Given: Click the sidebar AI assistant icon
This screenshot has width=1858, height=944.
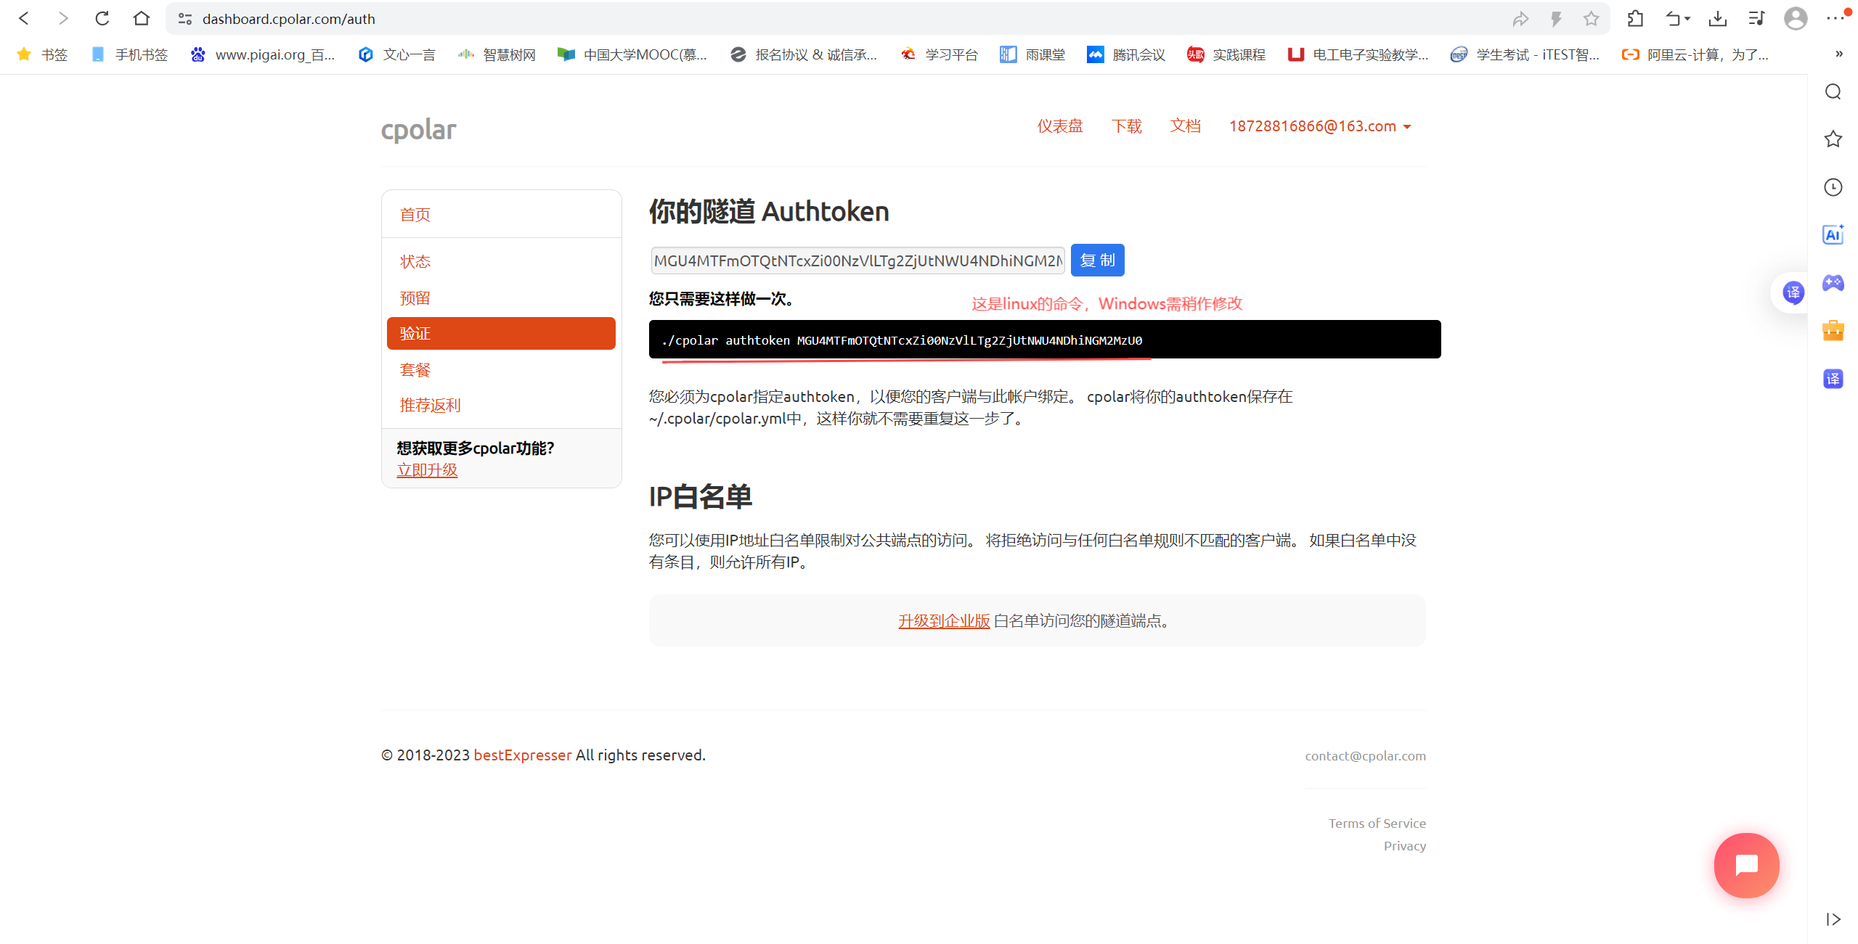Looking at the screenshot, I should coord(1833,235).
